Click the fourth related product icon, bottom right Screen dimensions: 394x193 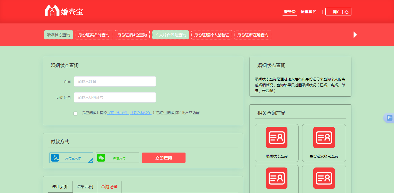click(x=324, y=178)
